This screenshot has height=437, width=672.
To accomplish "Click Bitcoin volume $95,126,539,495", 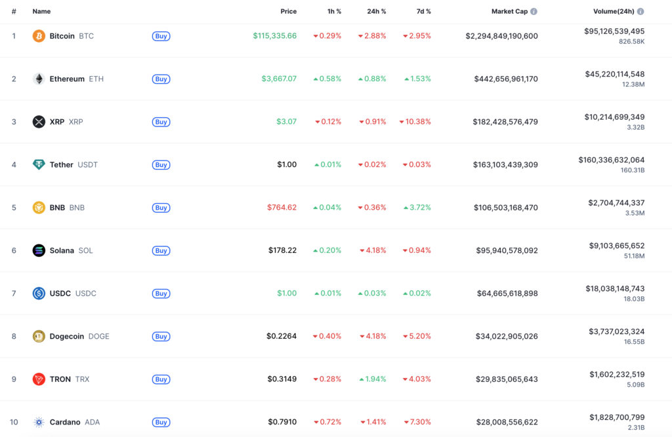I will [x=614, y=31].
